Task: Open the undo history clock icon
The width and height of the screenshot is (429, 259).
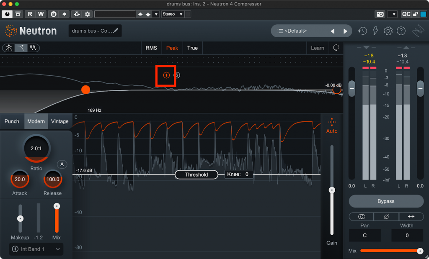Action: pos(362,31)
